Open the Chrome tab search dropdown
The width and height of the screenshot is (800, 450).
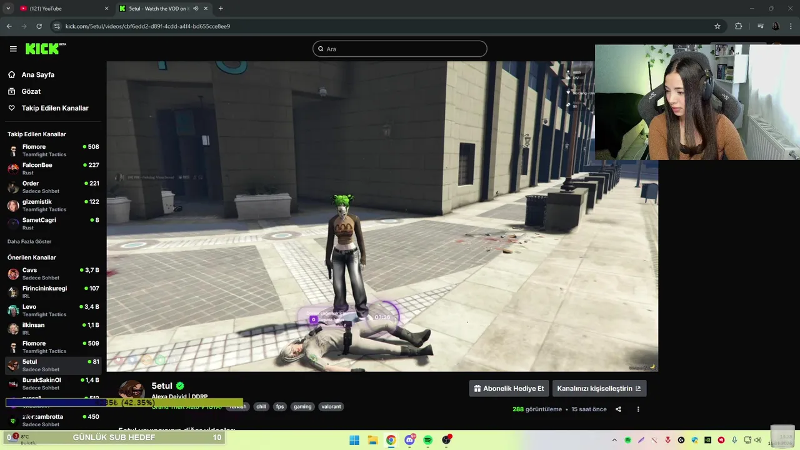pyautogui.click(x=8, y=8)
